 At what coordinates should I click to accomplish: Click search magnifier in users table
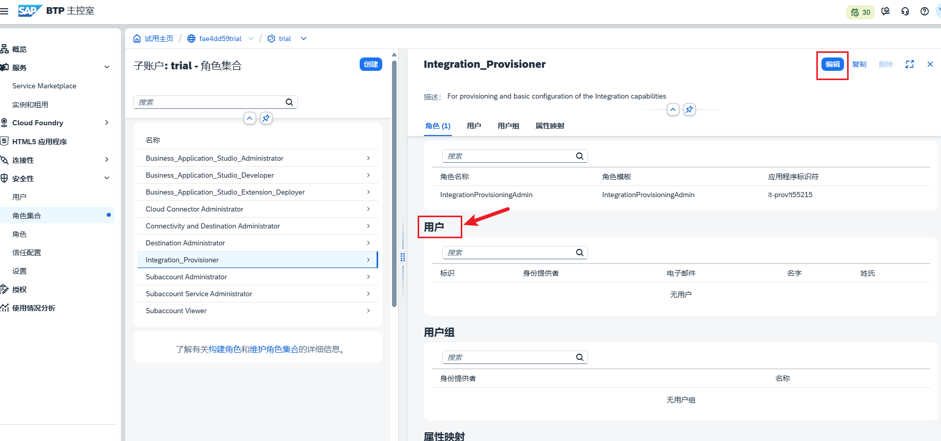coord(580,253)
